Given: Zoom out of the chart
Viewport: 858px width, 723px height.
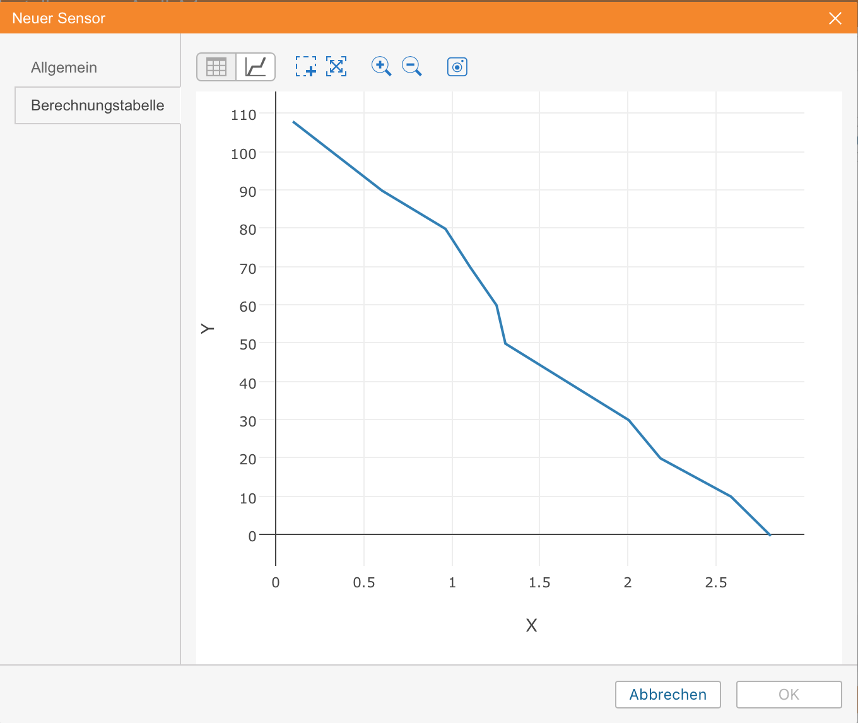Looking at the screenshot, I should 412,66.
